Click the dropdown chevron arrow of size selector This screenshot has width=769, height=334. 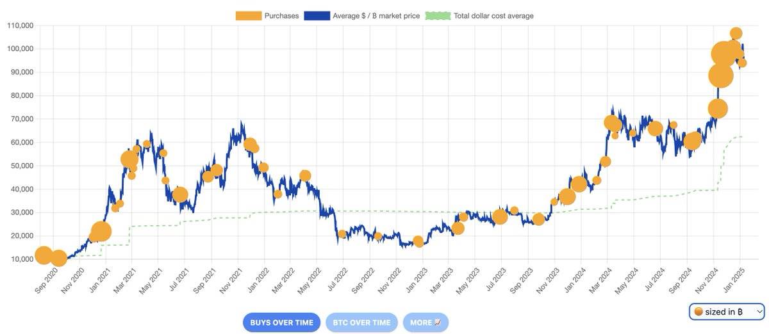pyautogui.click(x=759, y=312)
